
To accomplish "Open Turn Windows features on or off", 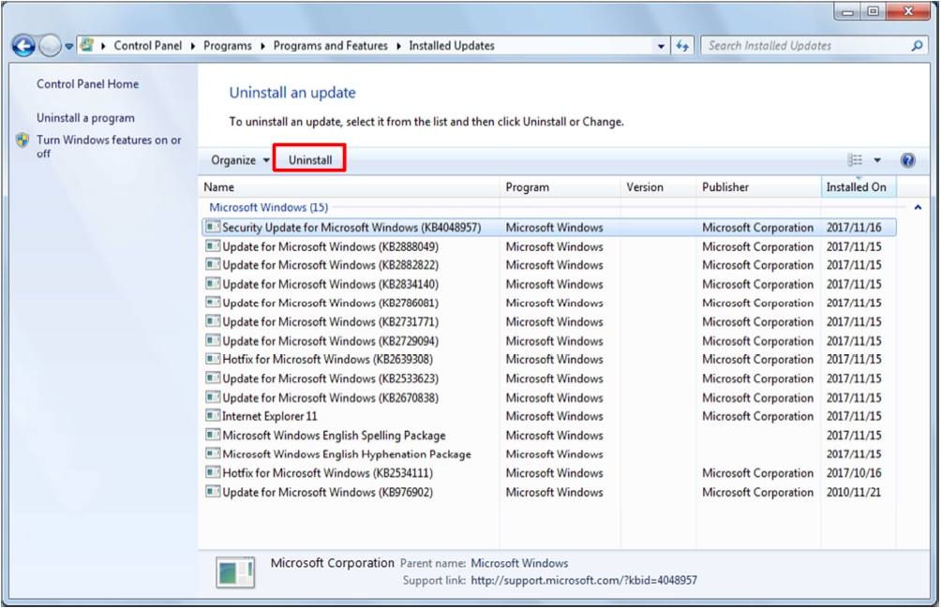I will tap(109, 146).
